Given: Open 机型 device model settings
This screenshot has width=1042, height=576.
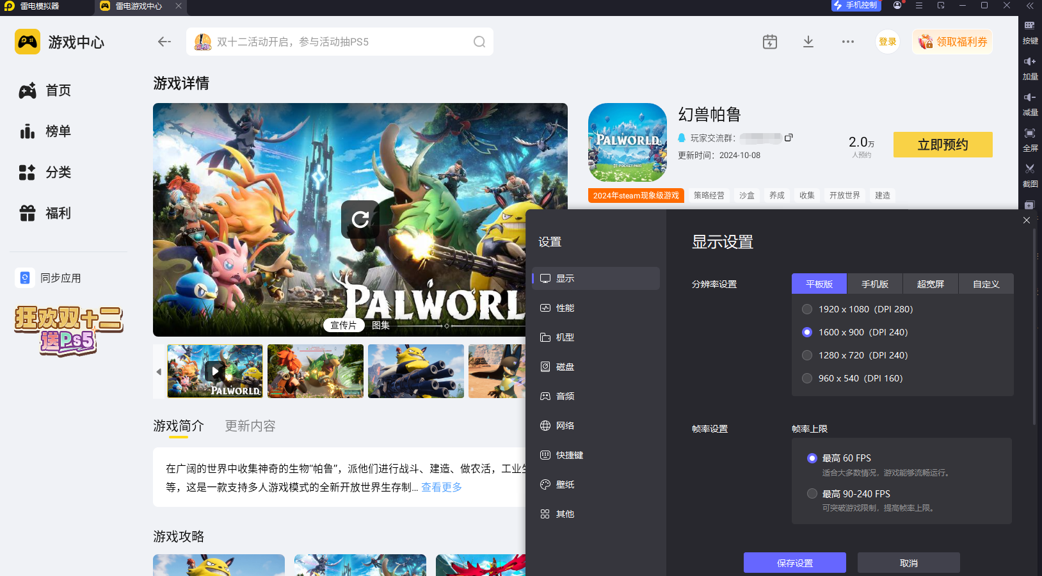Looking at the screenshot, I should point(596,337).
